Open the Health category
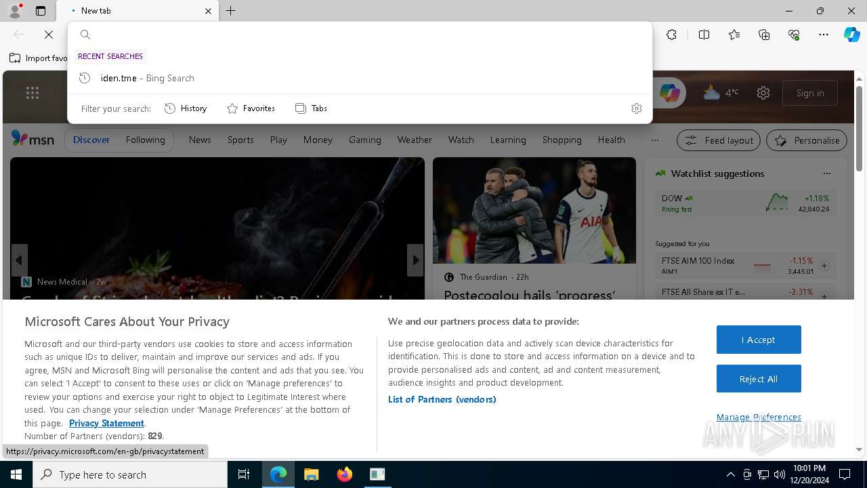 611,140
